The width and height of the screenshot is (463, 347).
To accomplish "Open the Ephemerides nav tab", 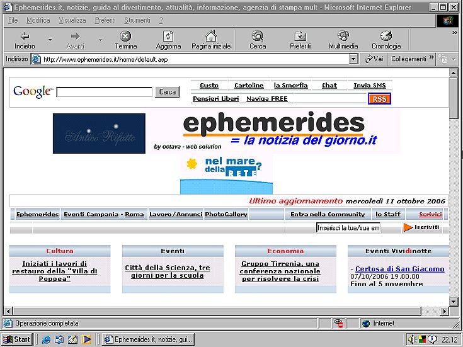I will coord(38,214).
